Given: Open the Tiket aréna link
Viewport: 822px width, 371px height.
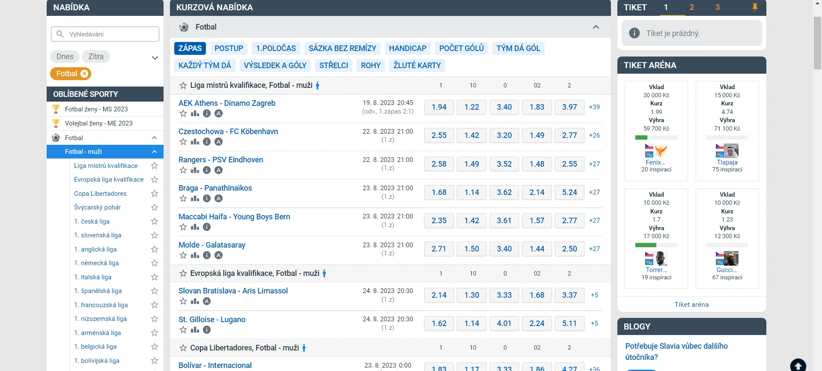Looking at the screenshot, I should (691, 304).
